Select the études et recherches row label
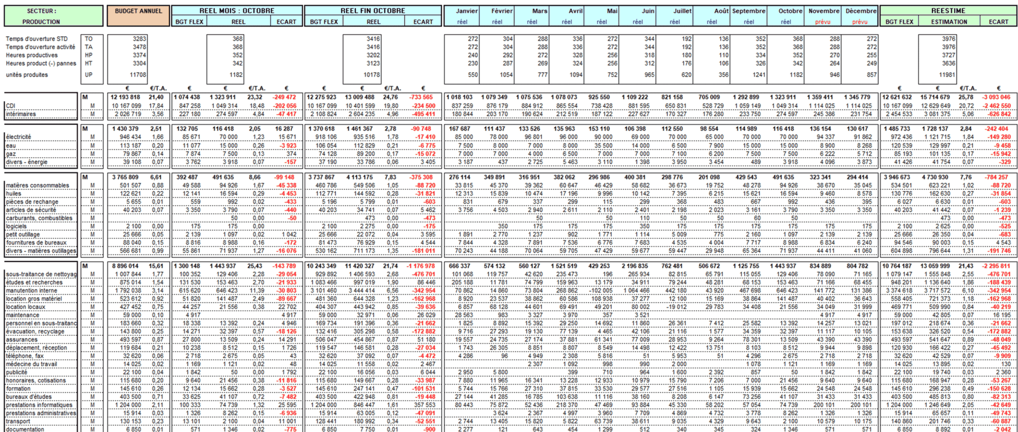The image size is (1018, 432). [34, 282]
